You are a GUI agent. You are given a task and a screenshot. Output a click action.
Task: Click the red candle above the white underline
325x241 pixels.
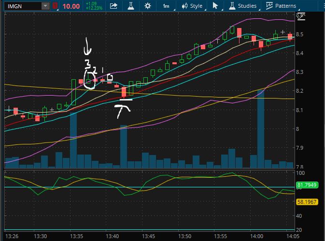point(124,92)
